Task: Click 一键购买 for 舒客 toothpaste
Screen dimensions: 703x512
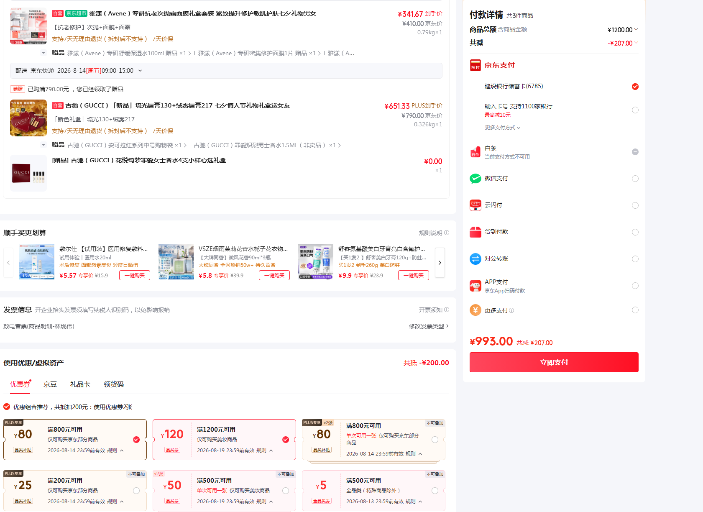Action: (x=414, y=275)
